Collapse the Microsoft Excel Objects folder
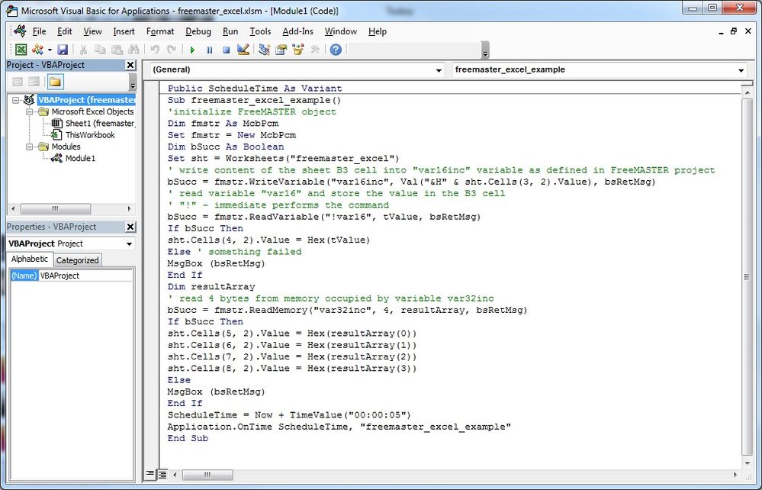Screen dimensions: 762x490 [x=30, y=111]
